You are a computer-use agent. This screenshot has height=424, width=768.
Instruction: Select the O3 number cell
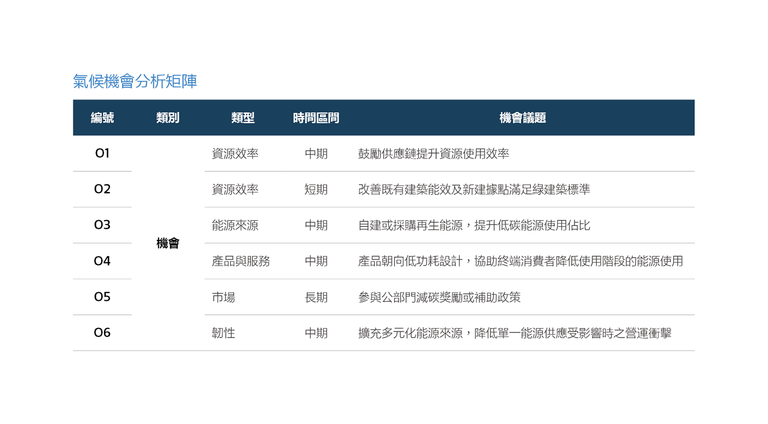pos(102,225)
